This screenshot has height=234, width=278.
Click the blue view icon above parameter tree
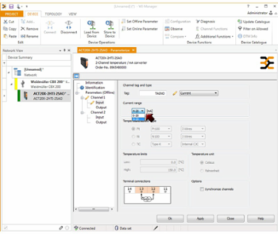[x=76, y=76]
